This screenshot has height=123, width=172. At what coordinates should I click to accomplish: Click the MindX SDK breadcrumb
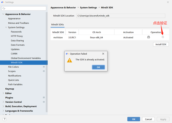pyautogui.click(x=107, y=8)
